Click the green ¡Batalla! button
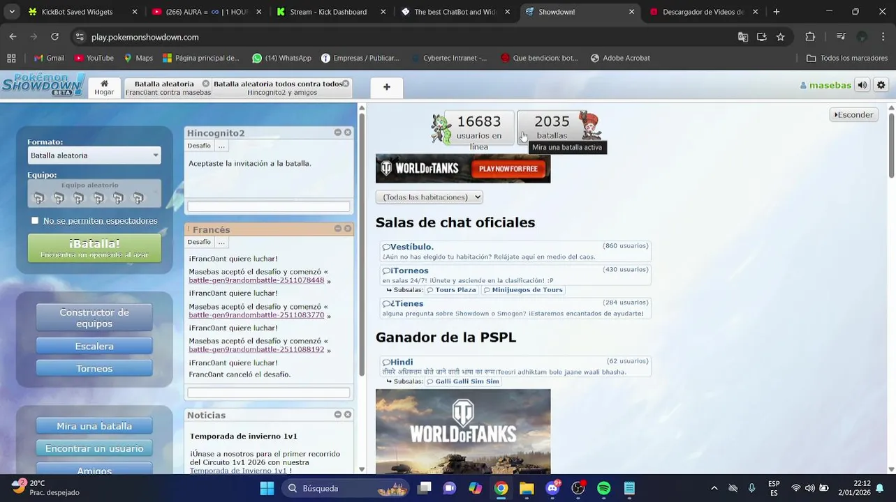 pyautogui.click(x=94, y=248)
